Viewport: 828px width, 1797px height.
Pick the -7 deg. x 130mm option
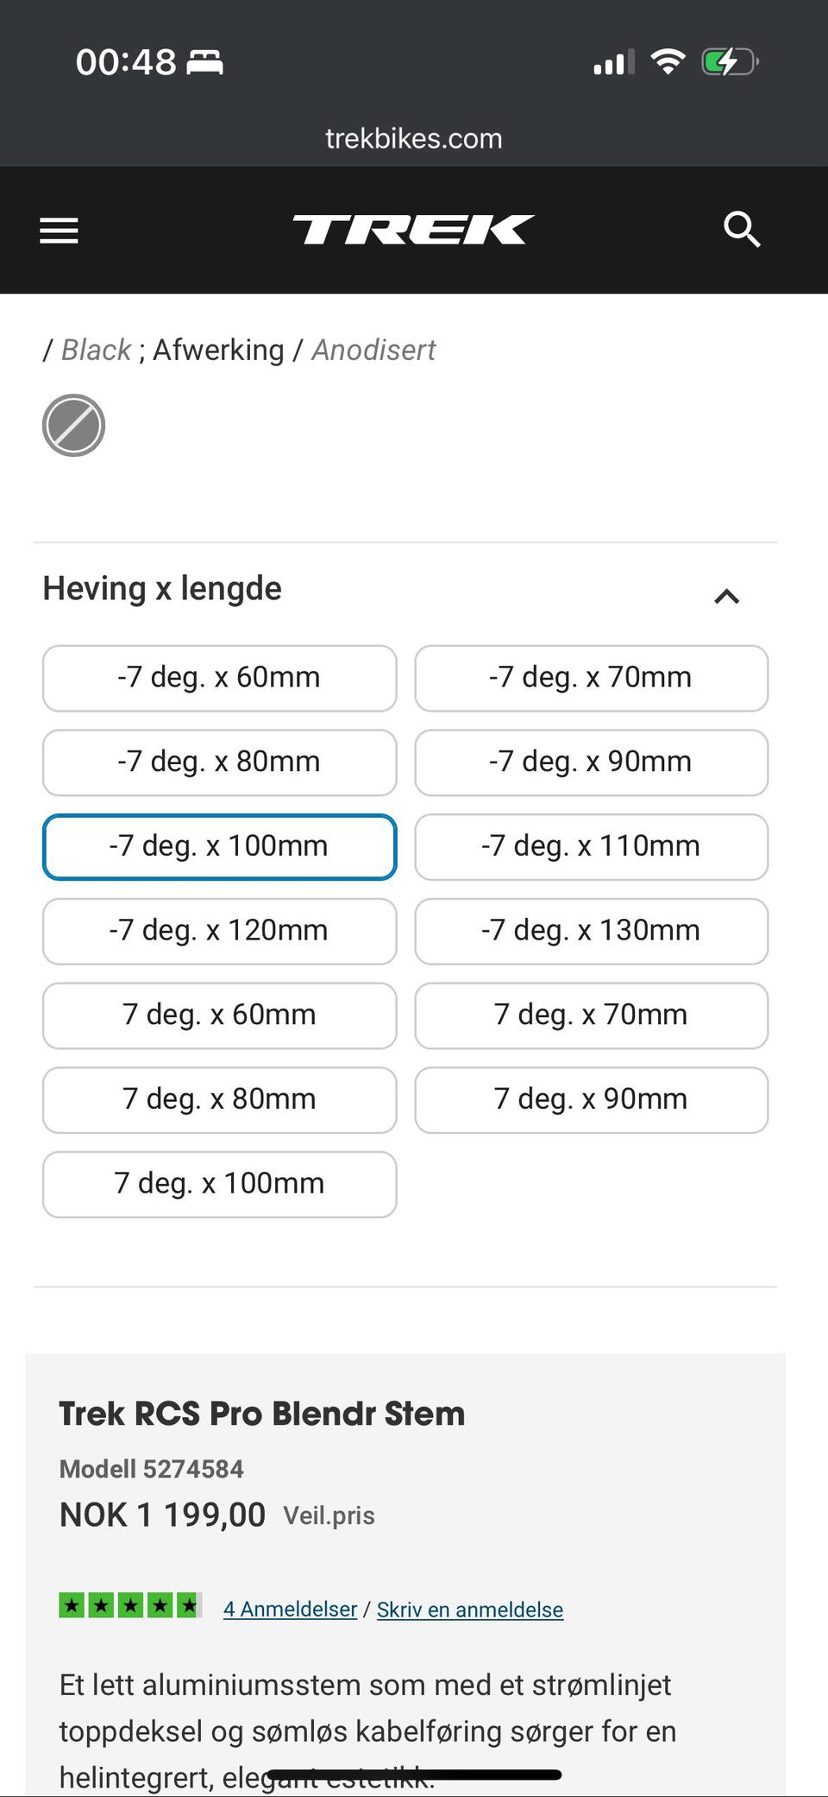(x=591, y=931)
